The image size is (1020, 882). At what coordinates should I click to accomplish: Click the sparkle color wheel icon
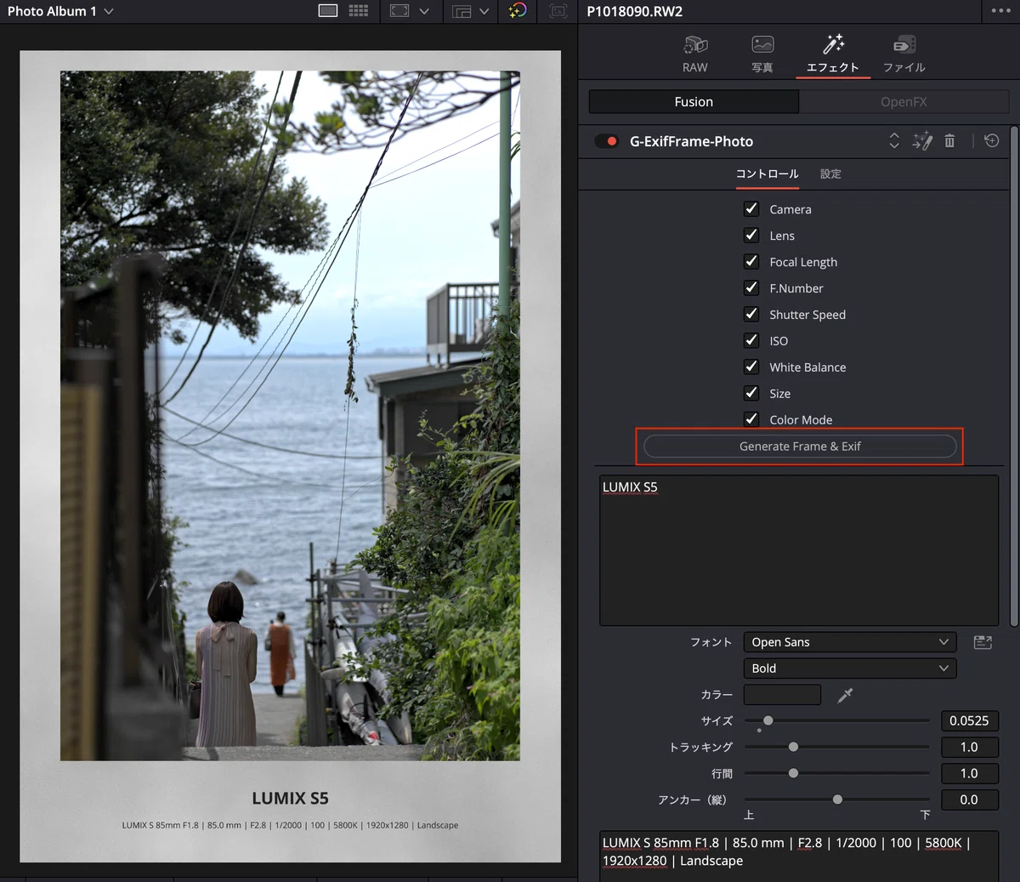click(x=517, y=11)
